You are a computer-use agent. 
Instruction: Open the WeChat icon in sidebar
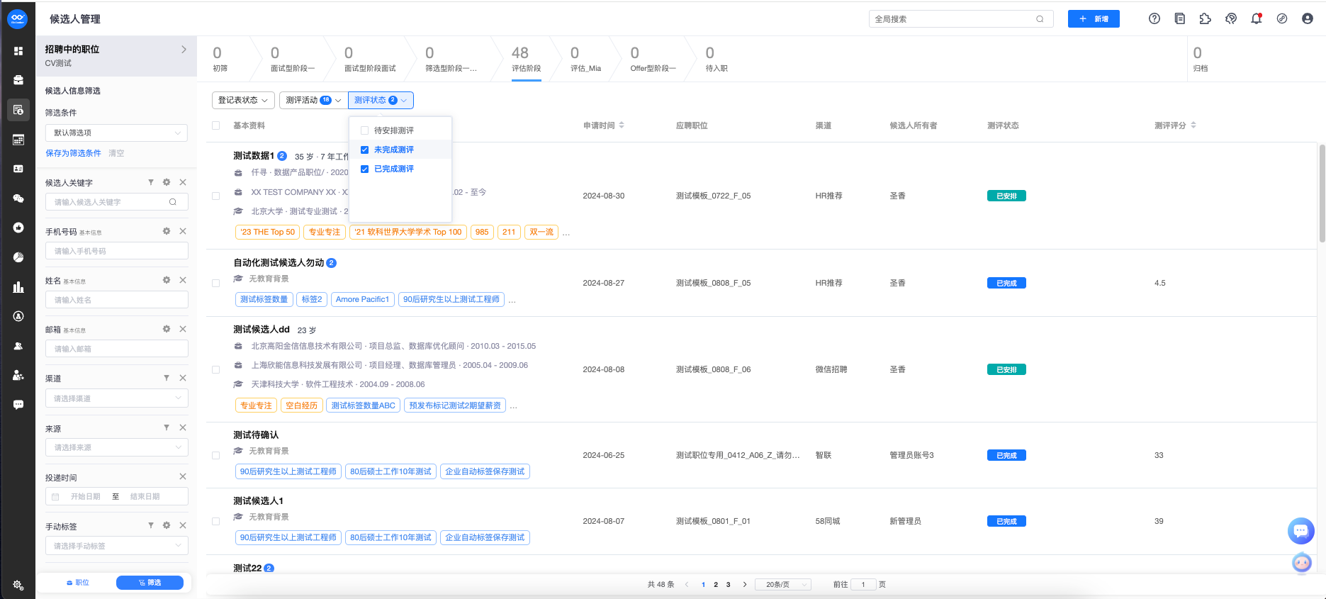click(x=18, y=198)
